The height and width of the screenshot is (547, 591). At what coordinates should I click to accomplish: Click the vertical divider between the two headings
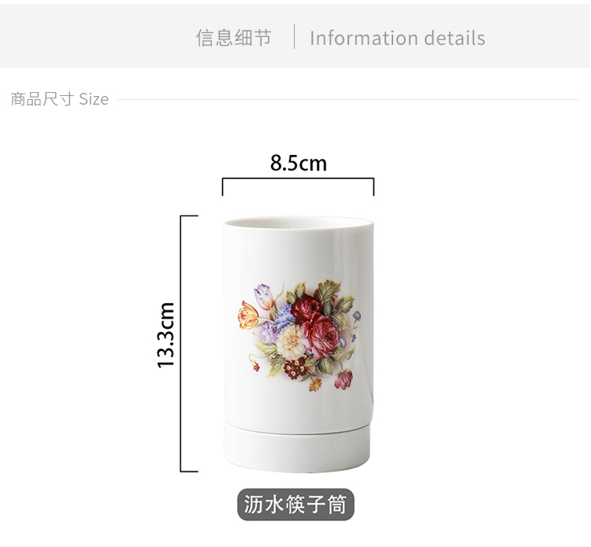[x=295, y=36]
